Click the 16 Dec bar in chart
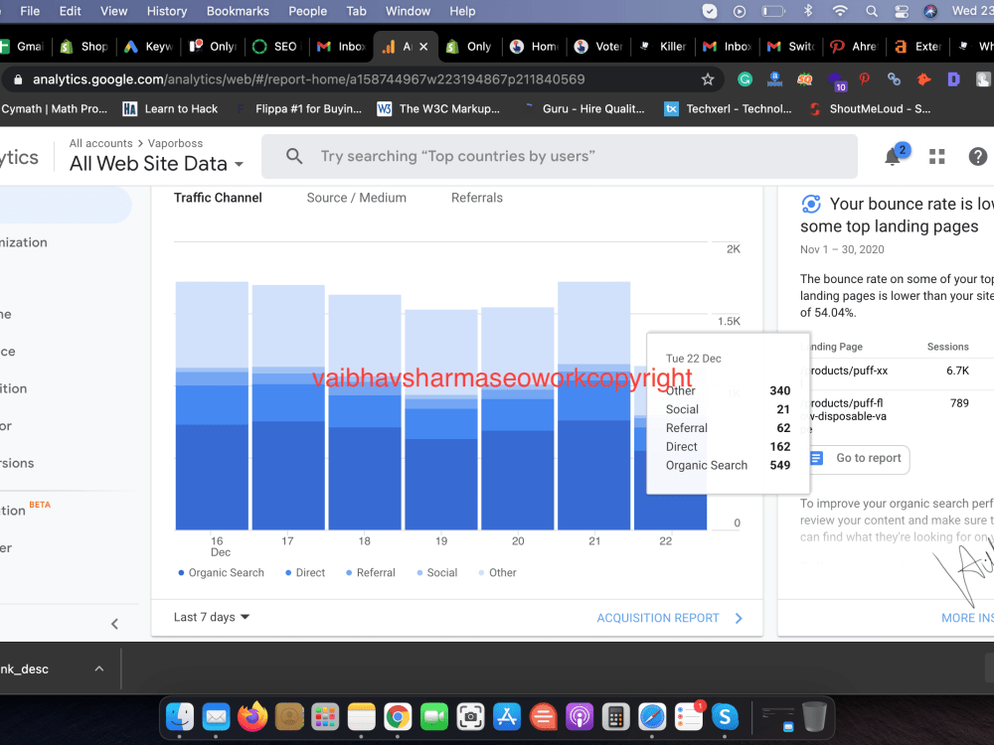The image size is (994, 745). click(212, 405)
